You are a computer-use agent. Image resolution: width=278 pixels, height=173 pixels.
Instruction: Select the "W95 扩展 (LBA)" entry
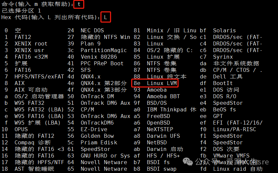pos(38,123)
